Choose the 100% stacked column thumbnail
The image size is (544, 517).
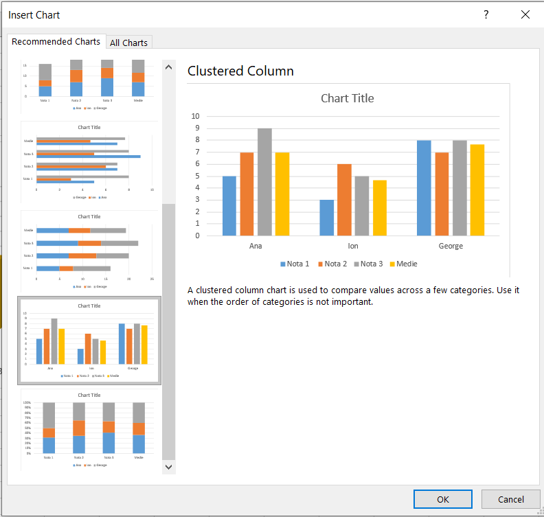[89, 430]
